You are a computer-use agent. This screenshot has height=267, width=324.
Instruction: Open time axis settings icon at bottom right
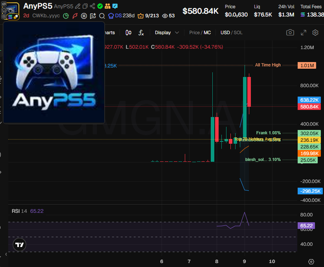tap(311, 262)
